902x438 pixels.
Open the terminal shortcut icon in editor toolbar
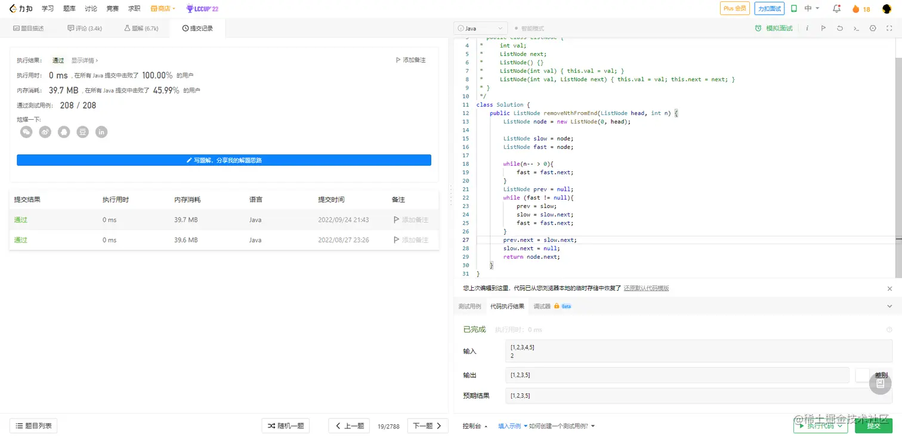[x=856, y=28]
